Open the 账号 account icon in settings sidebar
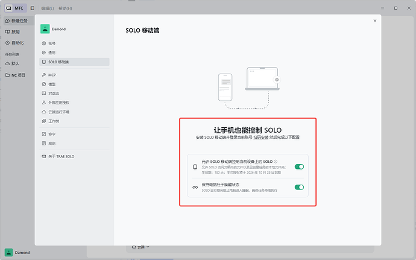Screen dimensions: 416x260 tap(44, 43)
